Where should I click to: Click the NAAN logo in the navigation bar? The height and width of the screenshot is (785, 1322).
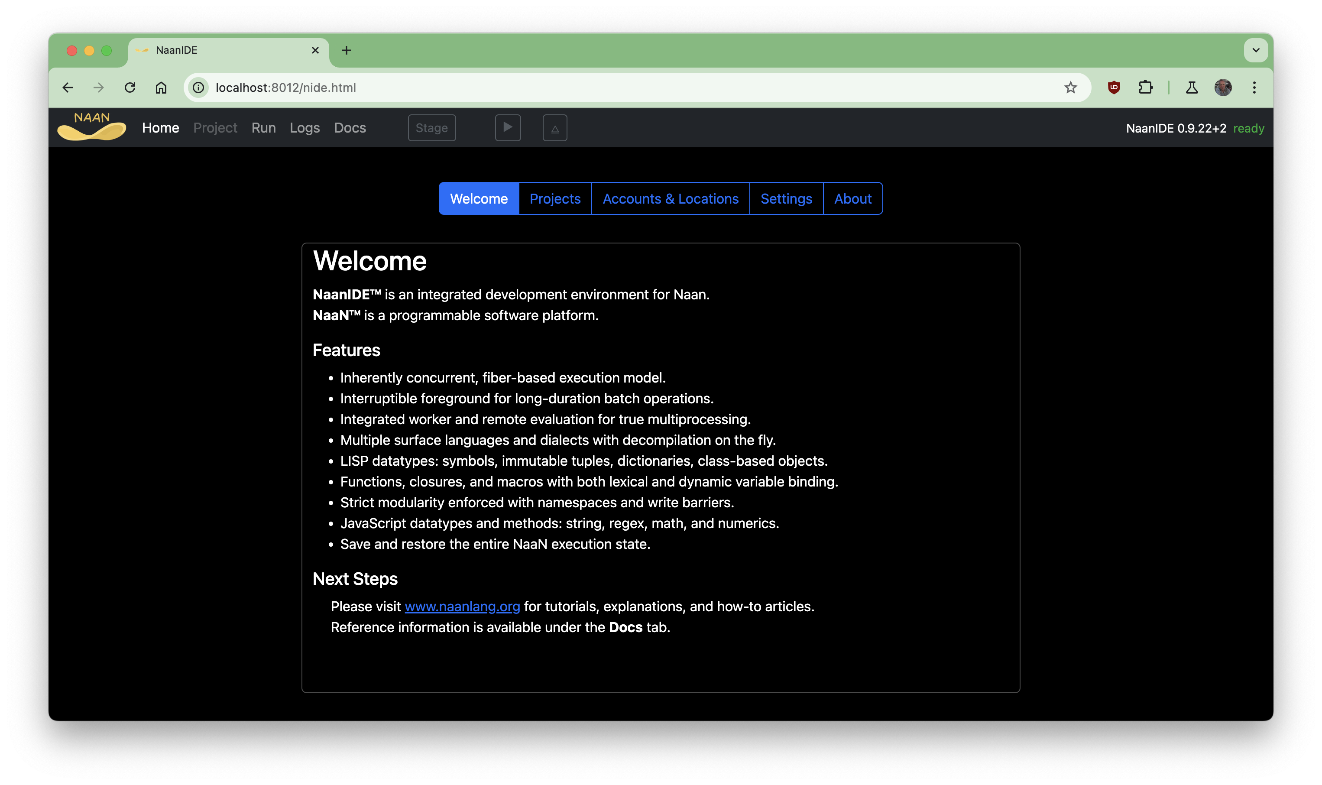tap(91, 127)
